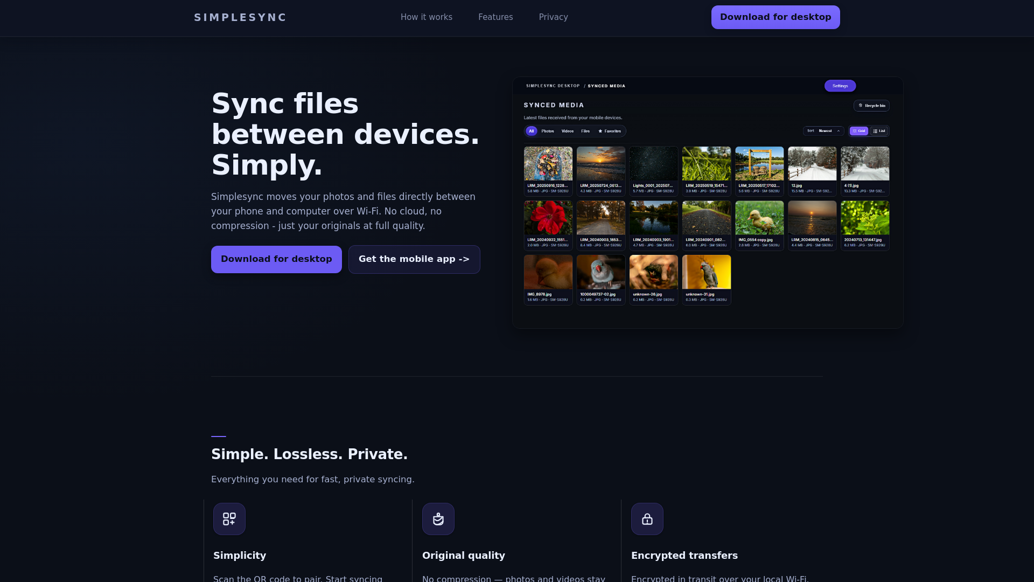Select the All filter tab

[532, 131]
